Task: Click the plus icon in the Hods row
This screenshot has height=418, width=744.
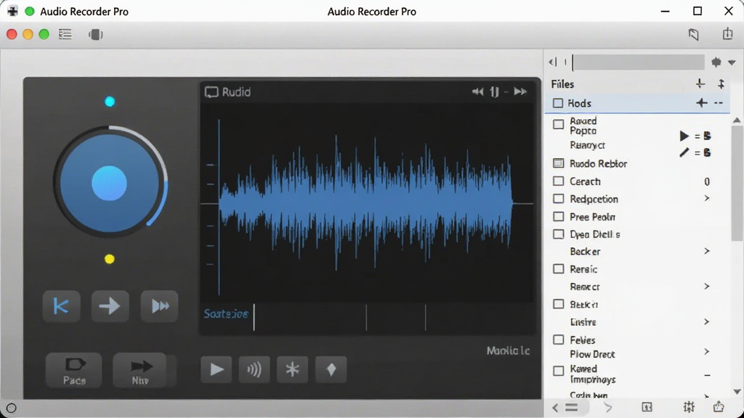Action: tap(702, 103)
